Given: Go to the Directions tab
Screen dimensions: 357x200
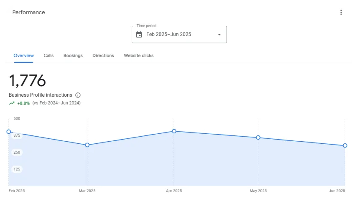Looking at the screenshot, I should coord(103,55).
